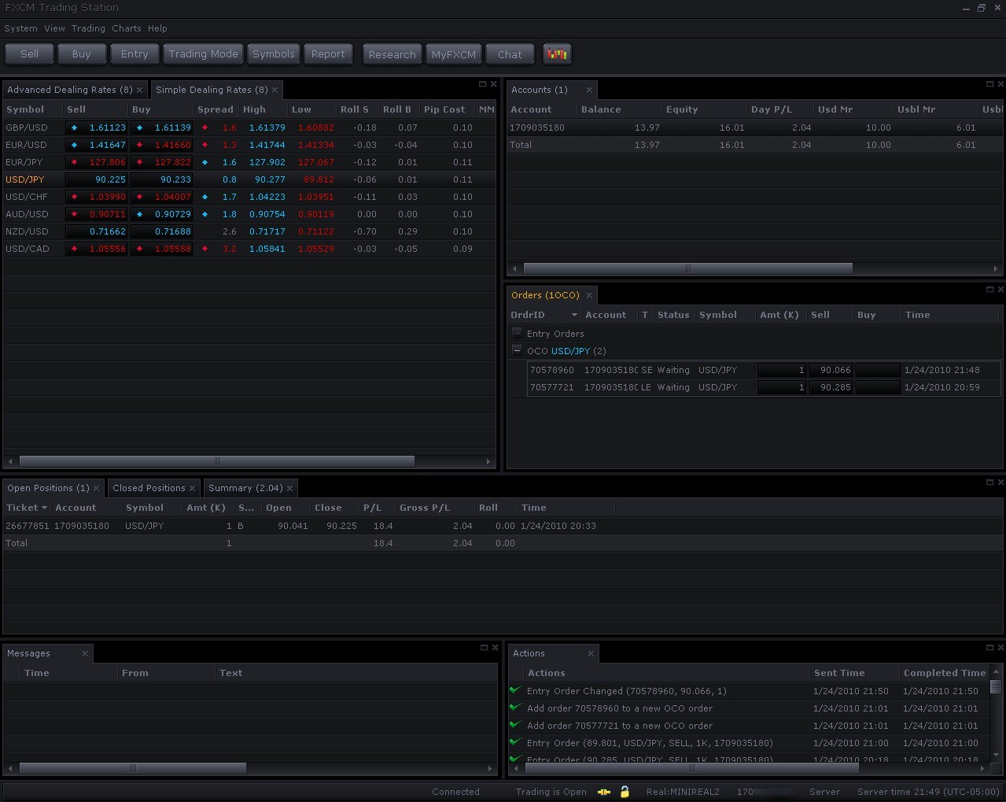The width and height of the screenshot is (1006, 802).
Task: Click Accounts panel horizontal scrollbar
Action: click(x=687, y=268)
